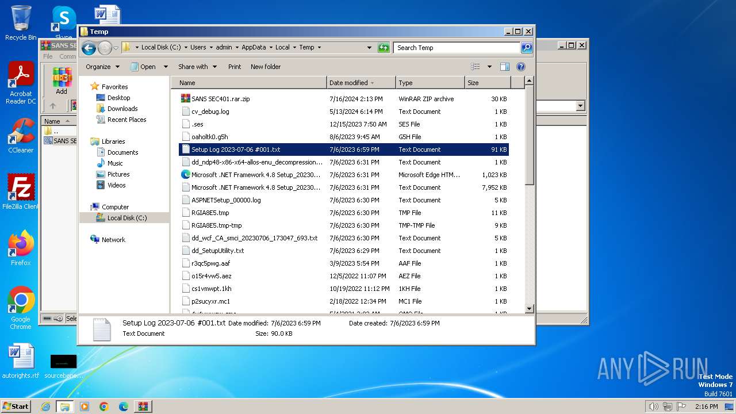Open WinRAR File menu
The height and width of the screenshot is (414, 736).
tap(48, 56)
